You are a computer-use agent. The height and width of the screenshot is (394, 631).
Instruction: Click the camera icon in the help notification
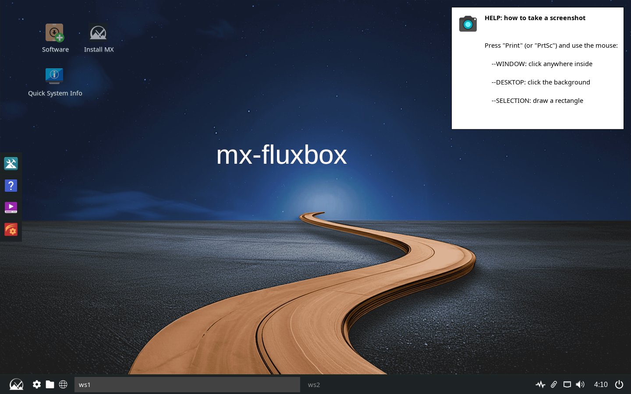click(468, 24)
